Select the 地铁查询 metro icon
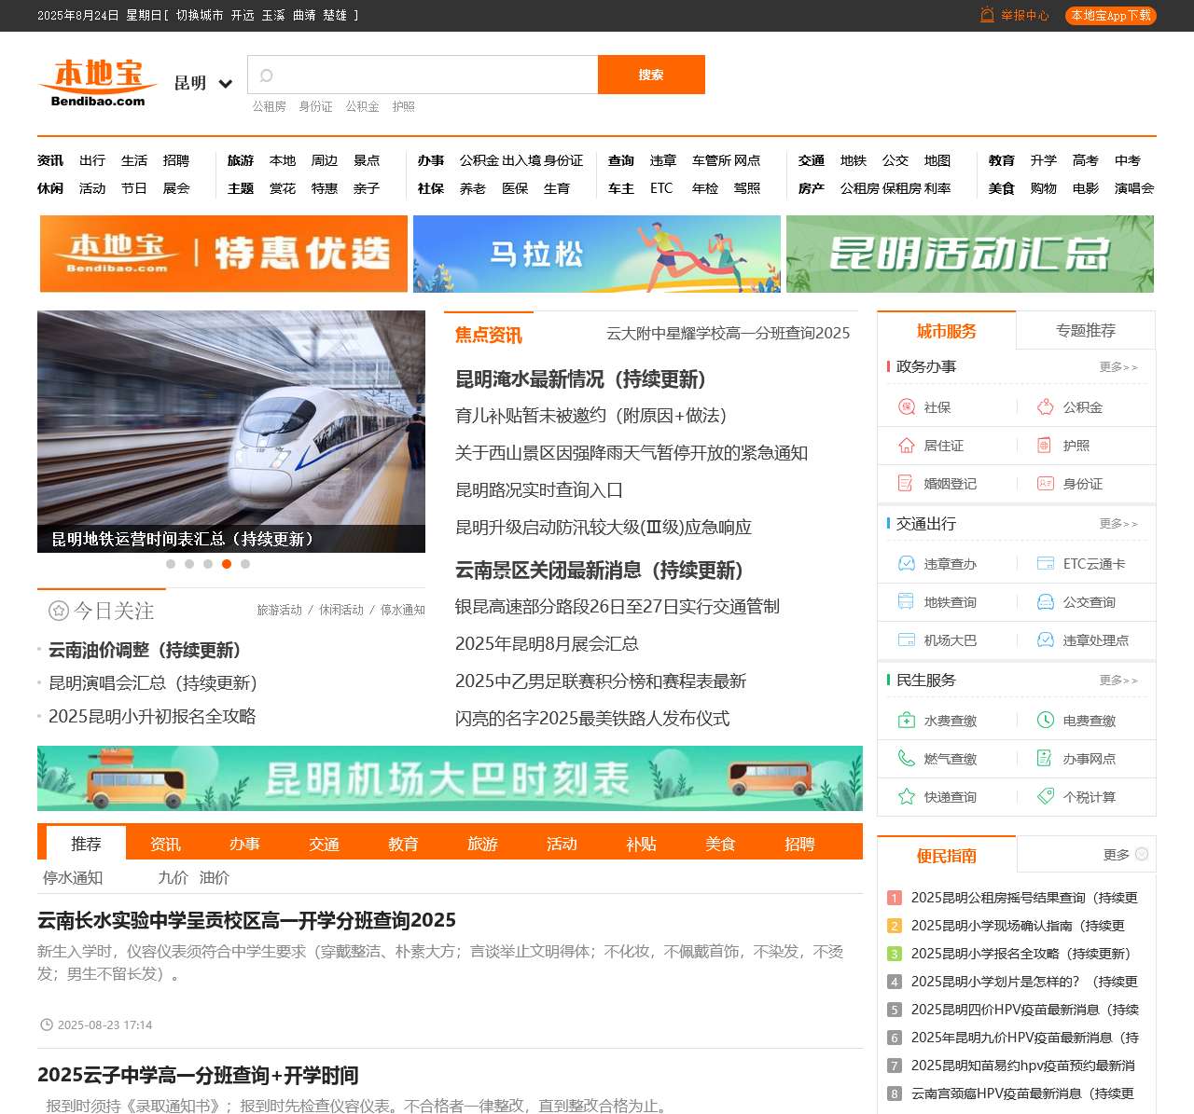Viewport: 1194px width, 1114px height. coord(906,602)
